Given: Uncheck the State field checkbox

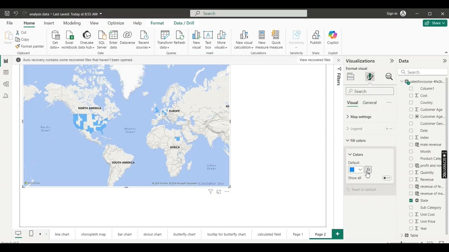Looking at the screenshot, I should pyautogui.click(x=411, y=201).
